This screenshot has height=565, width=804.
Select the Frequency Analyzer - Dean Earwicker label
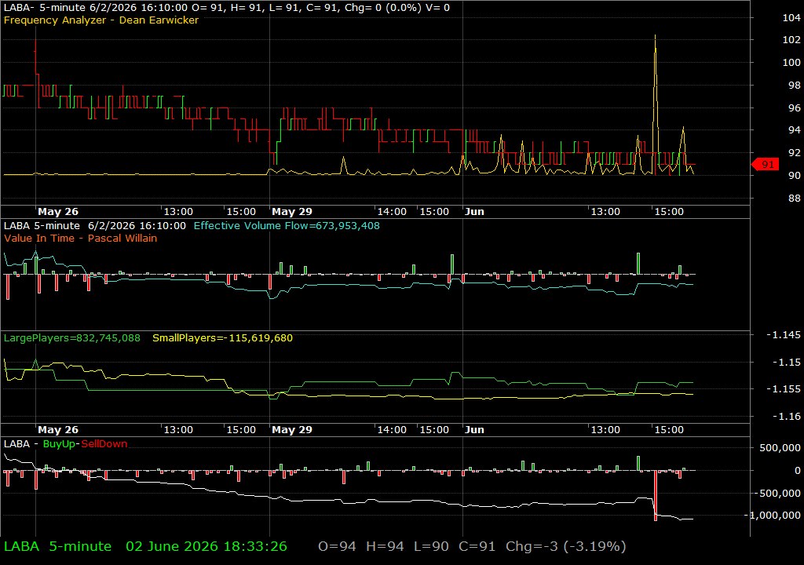(x=101, y=20)
